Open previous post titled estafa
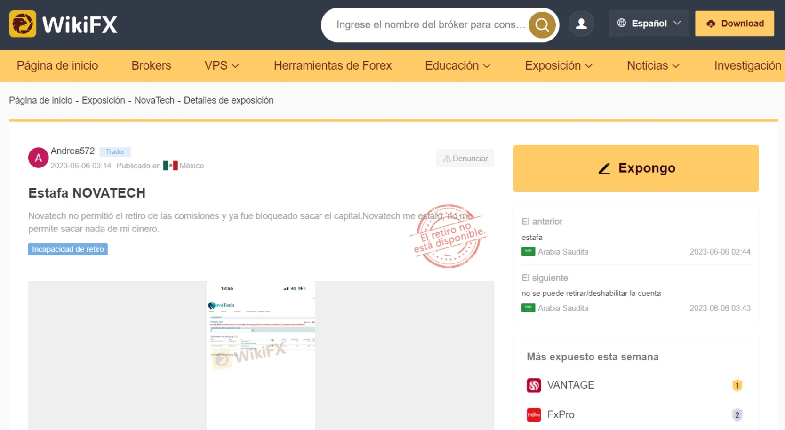The height and width of the screenshot is (430, 785). (532, 238)
